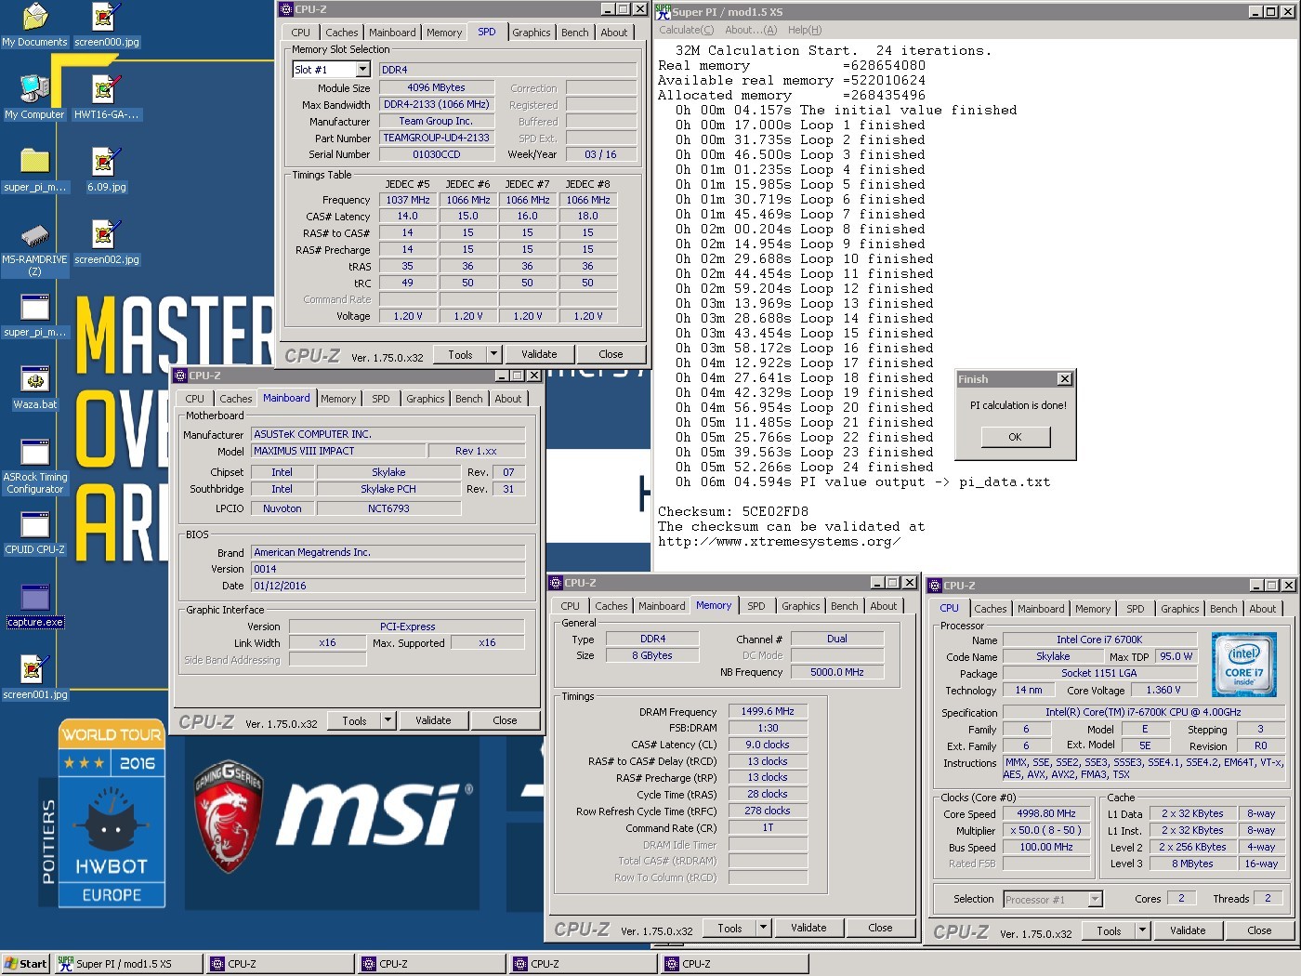
Task: Close the Finish dialog with X
Action: point(1065,379)
